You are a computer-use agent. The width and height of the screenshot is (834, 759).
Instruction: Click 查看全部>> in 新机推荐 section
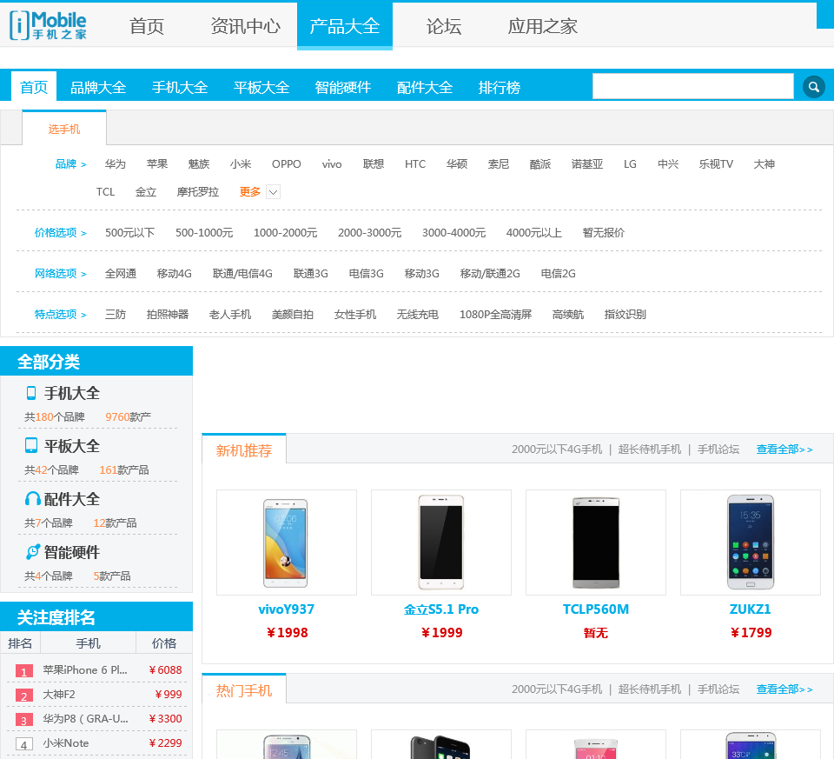coord(784,449)
